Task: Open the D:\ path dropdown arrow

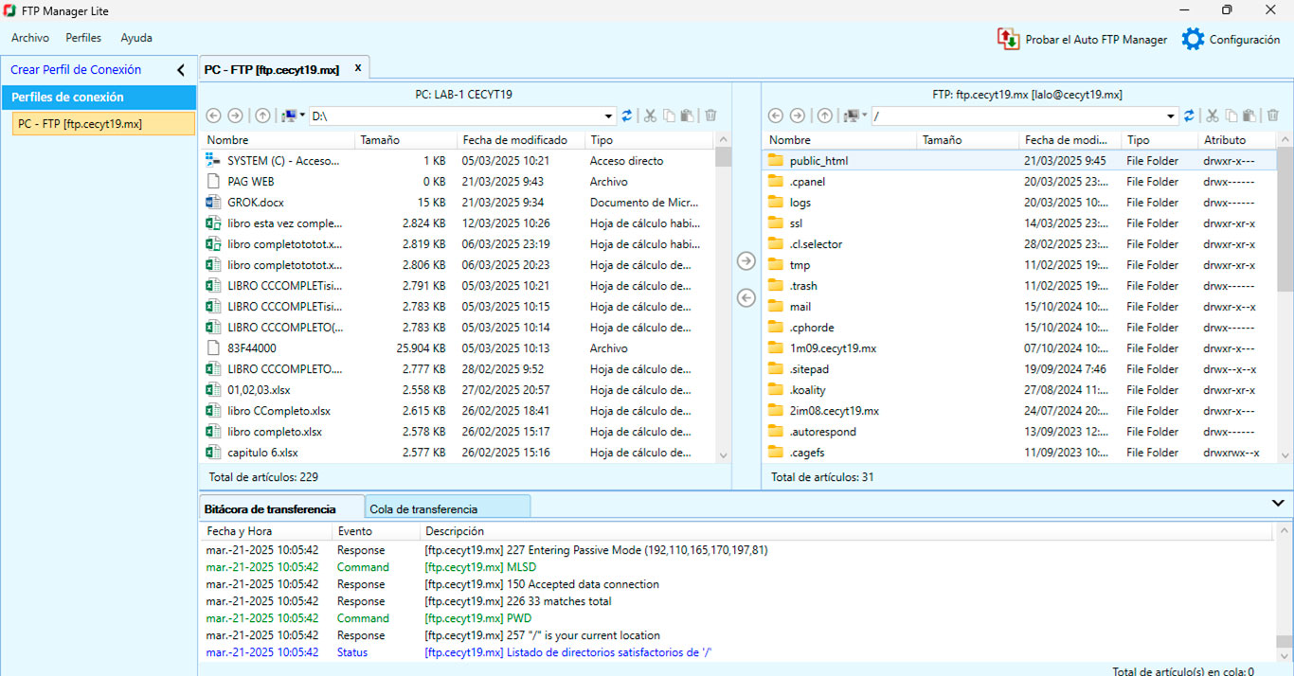Action: click(608, 116)
